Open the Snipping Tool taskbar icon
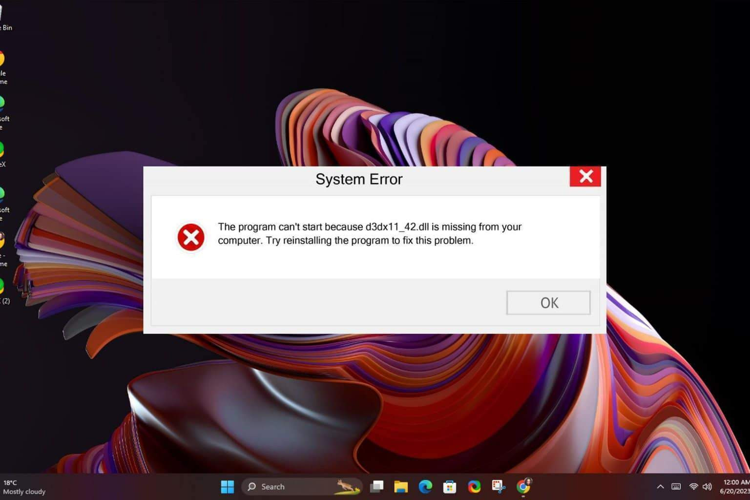This screenshot has height=500, width=750. click(x=499, y=486)
